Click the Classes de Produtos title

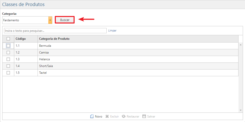(x=24, y=4)
